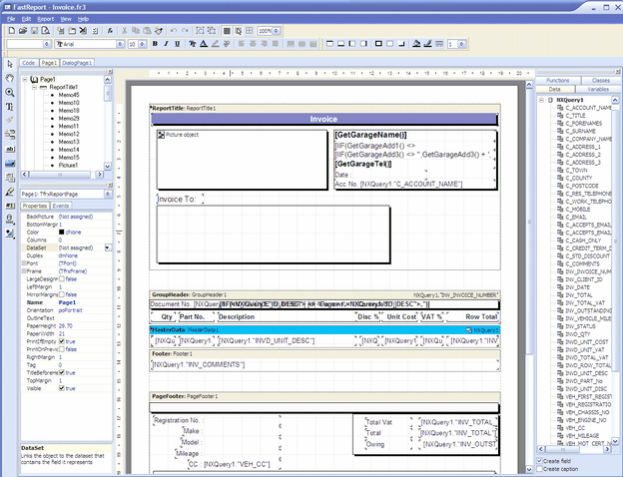This screenshot has width=623, height=477.
Task: Click the Font color icon
Action: click(204, 44)
